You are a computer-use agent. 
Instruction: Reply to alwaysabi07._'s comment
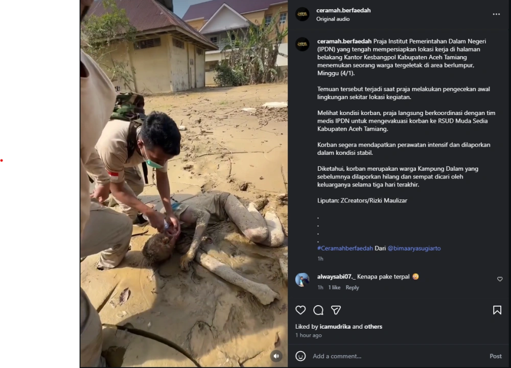point(352,287)
